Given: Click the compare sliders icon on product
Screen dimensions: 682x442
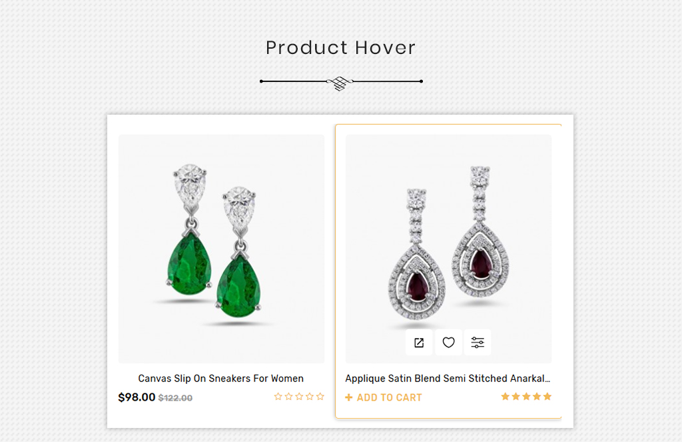Looking at the screenshot, I should 478,342.
